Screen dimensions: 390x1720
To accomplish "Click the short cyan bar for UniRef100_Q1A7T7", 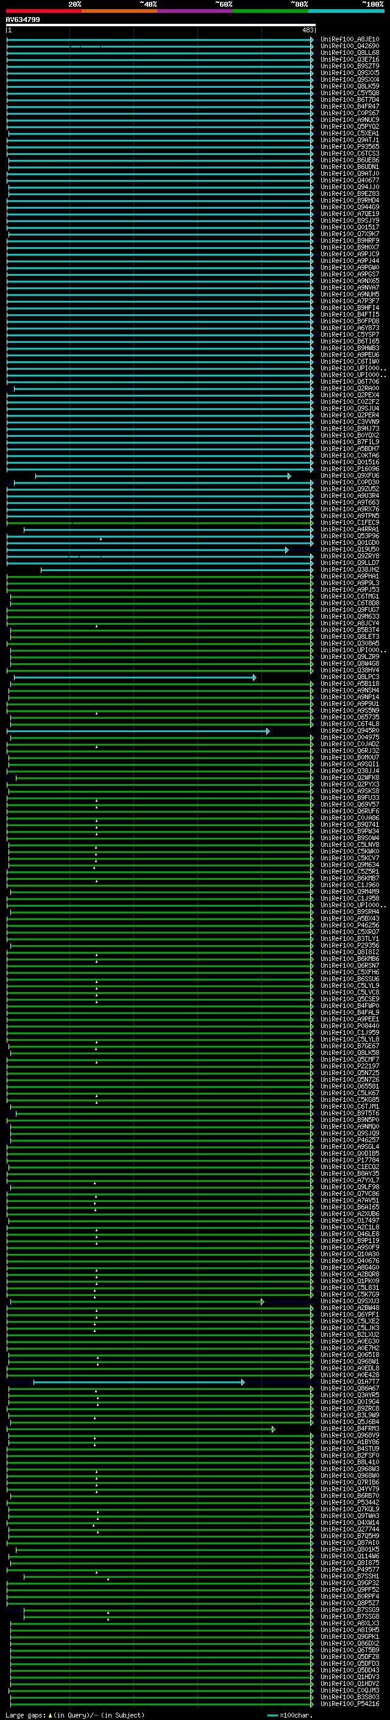I will click(140, 1382).
